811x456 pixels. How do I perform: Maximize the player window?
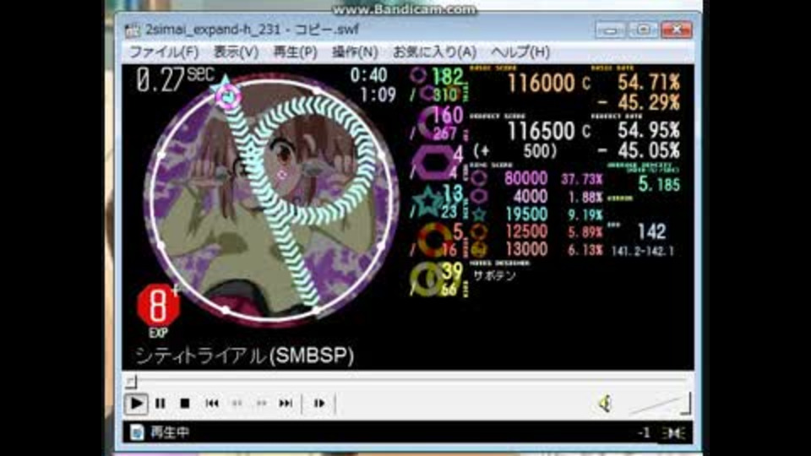pyautogui.click(x=643, y=30)
